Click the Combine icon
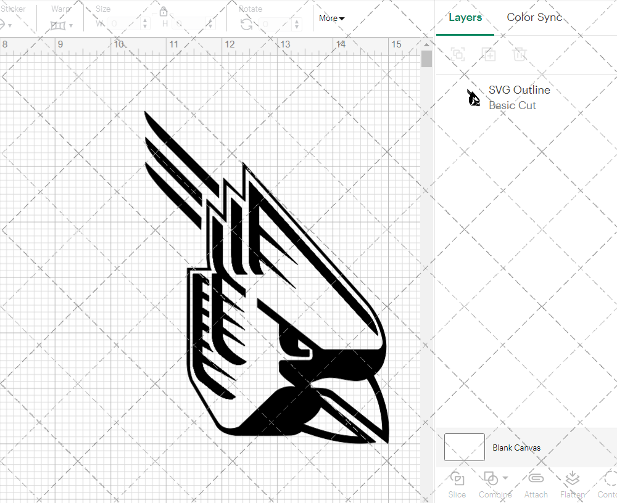 coord(491,478)
